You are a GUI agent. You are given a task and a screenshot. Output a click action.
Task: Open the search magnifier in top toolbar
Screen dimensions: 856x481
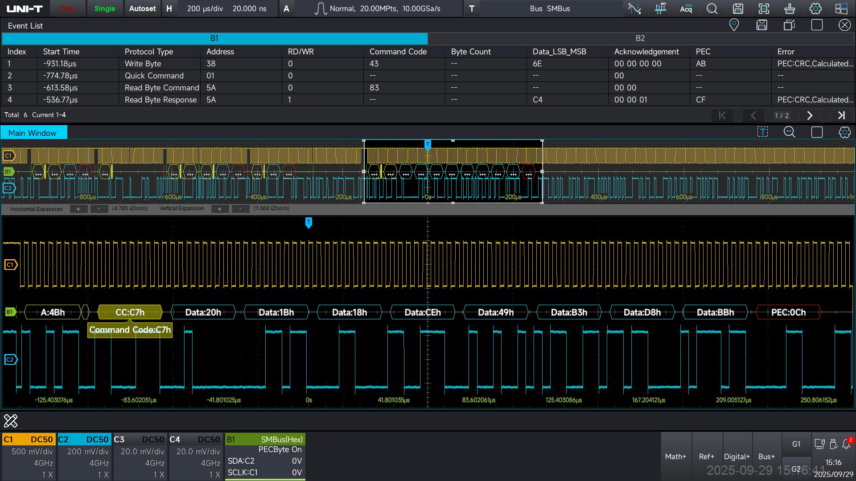[x=712, y=8]
